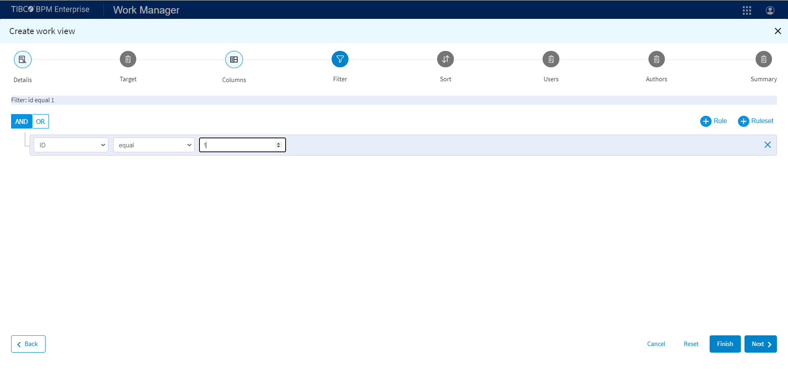Viewport: 788px width, 369px height.
Task: Cancel the work view creation
Action: click(656, 344)
